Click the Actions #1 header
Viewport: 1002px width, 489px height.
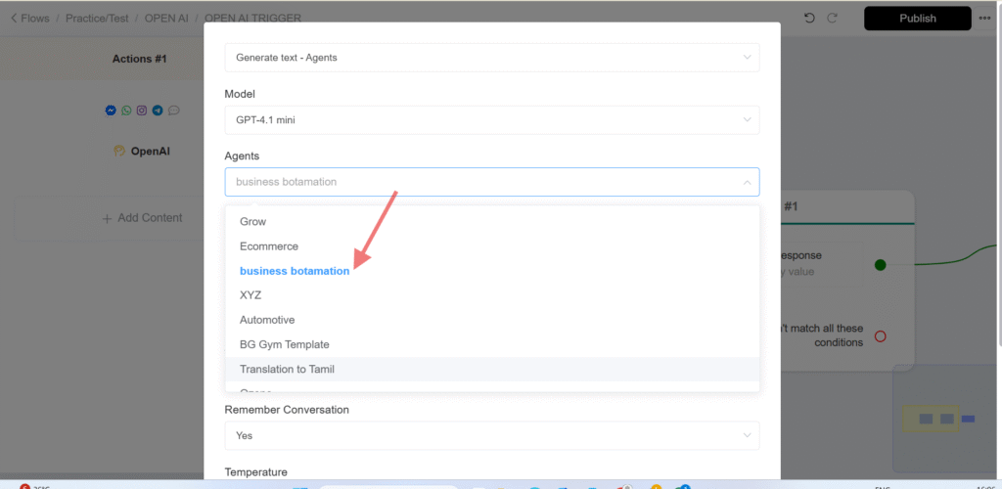(x=139, y=59)
